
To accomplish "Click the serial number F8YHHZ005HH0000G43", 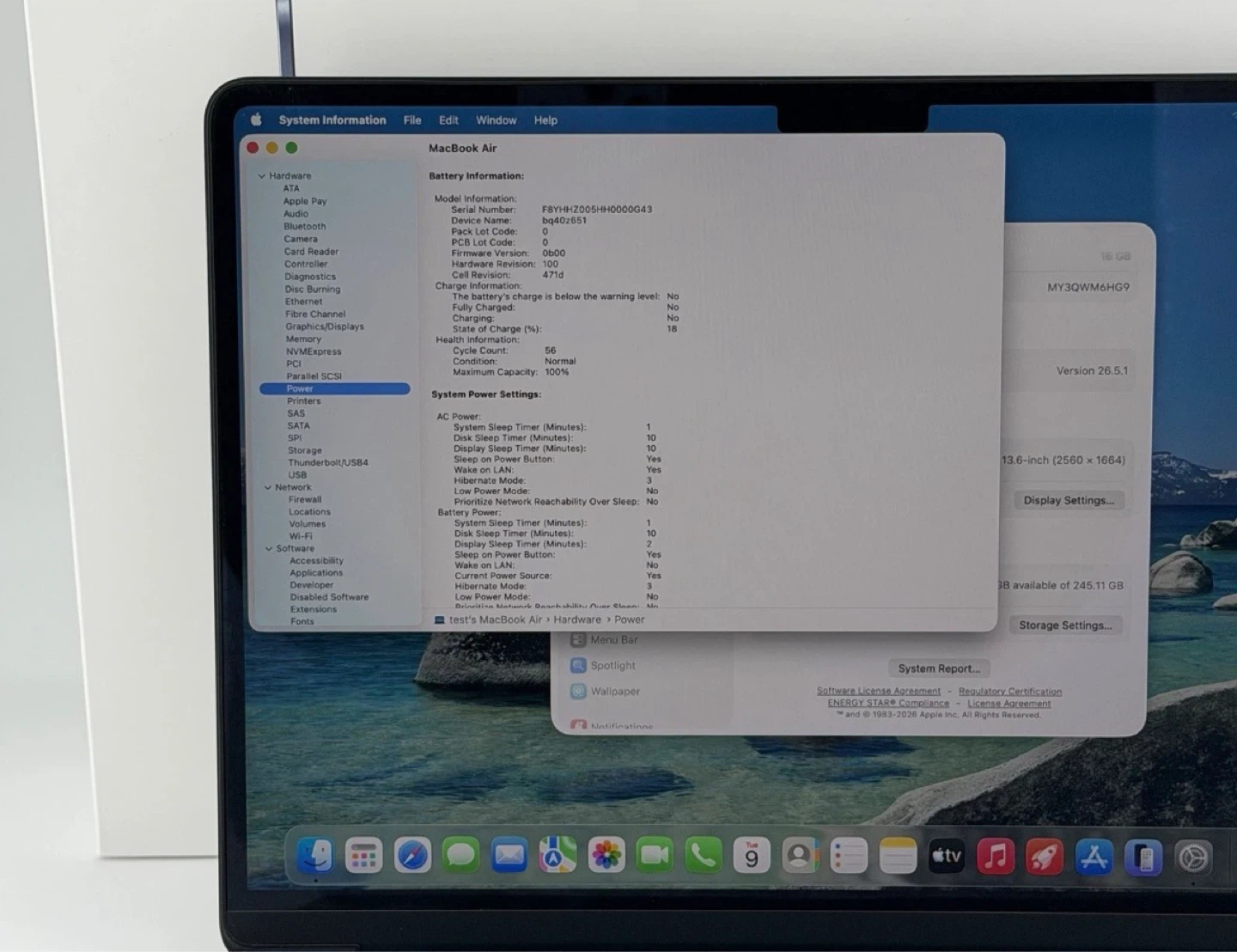I will tap(597, 210).
